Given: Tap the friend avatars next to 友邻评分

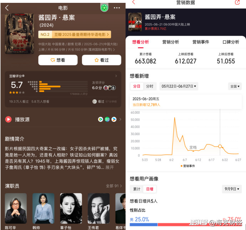Looking at the screenshot, I should click(109, 88).
